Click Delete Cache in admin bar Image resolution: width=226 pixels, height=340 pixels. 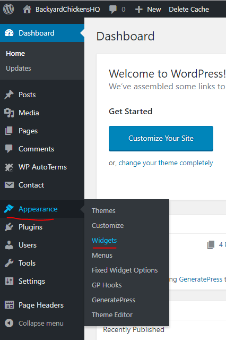[x=189, y=10]
